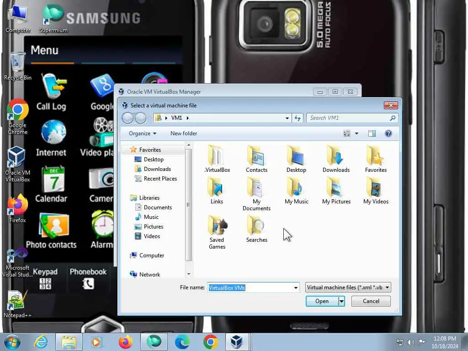468x351 pixels.
Task: Open Microsoft Edge from taskbar
Action: (182, 342)
